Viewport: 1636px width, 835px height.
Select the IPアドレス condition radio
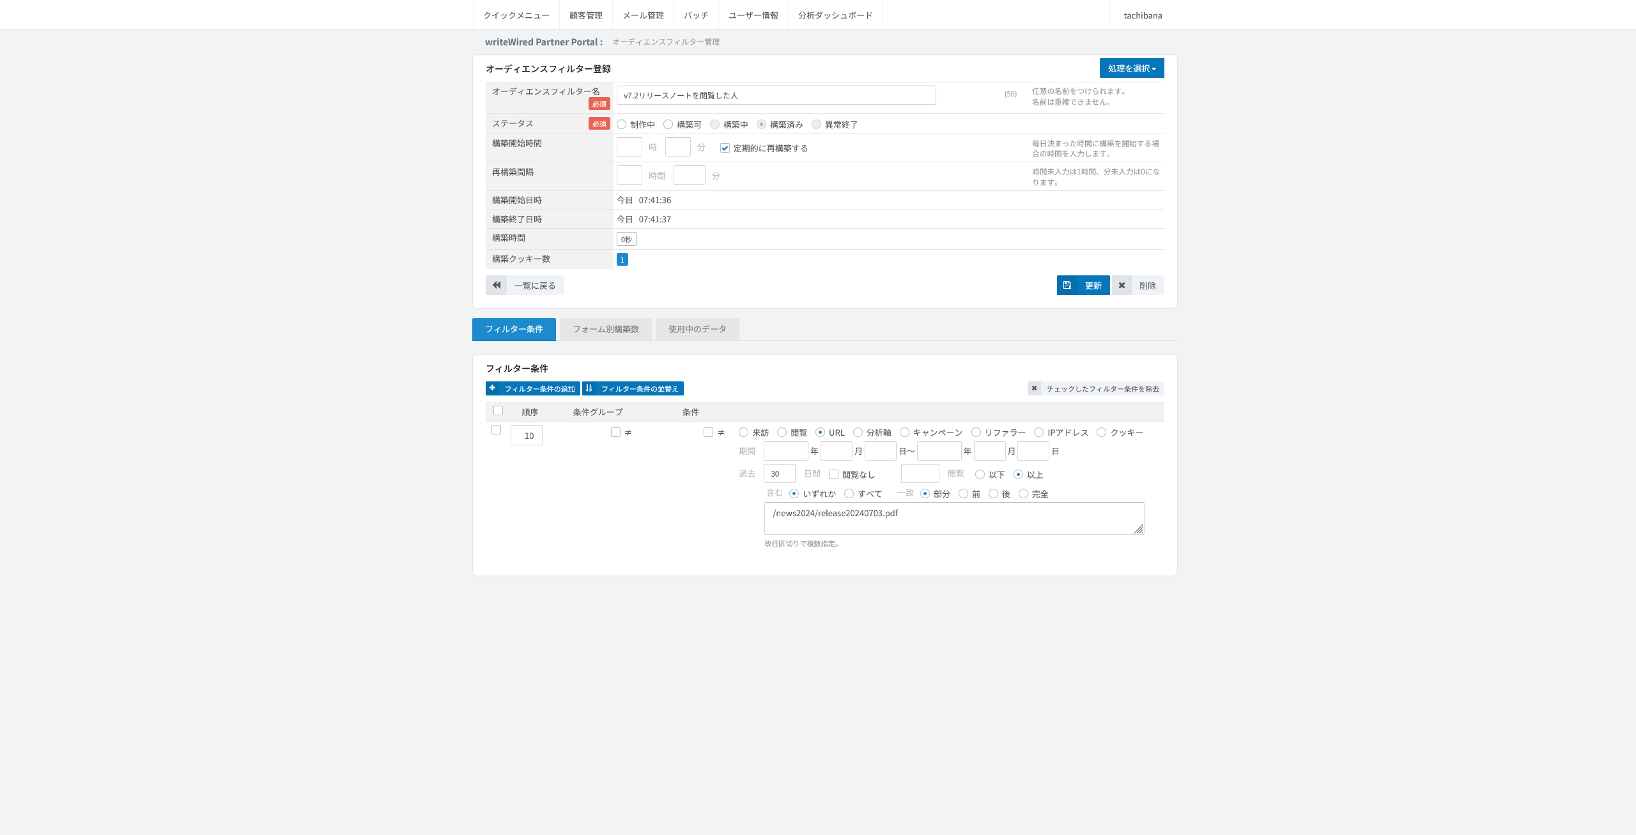tap(1038, 433)
